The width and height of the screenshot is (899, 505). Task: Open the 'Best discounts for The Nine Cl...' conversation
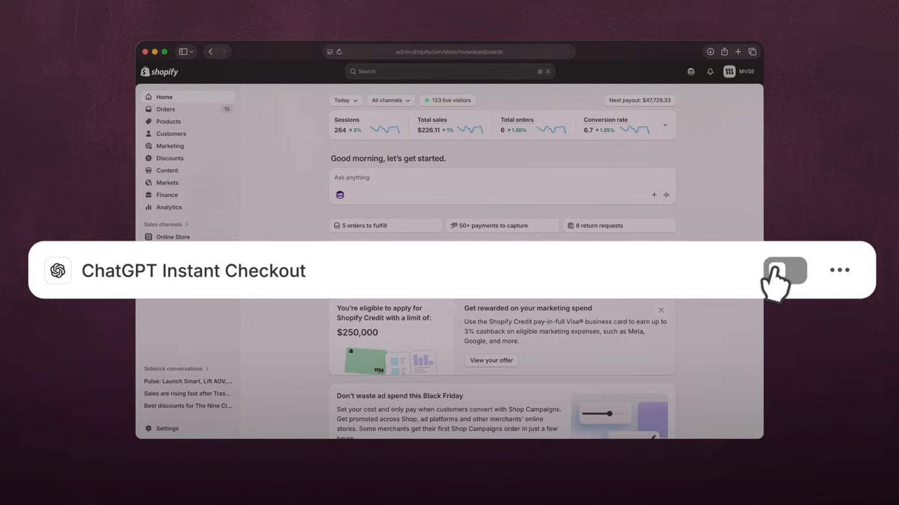[x=188, y=406]
